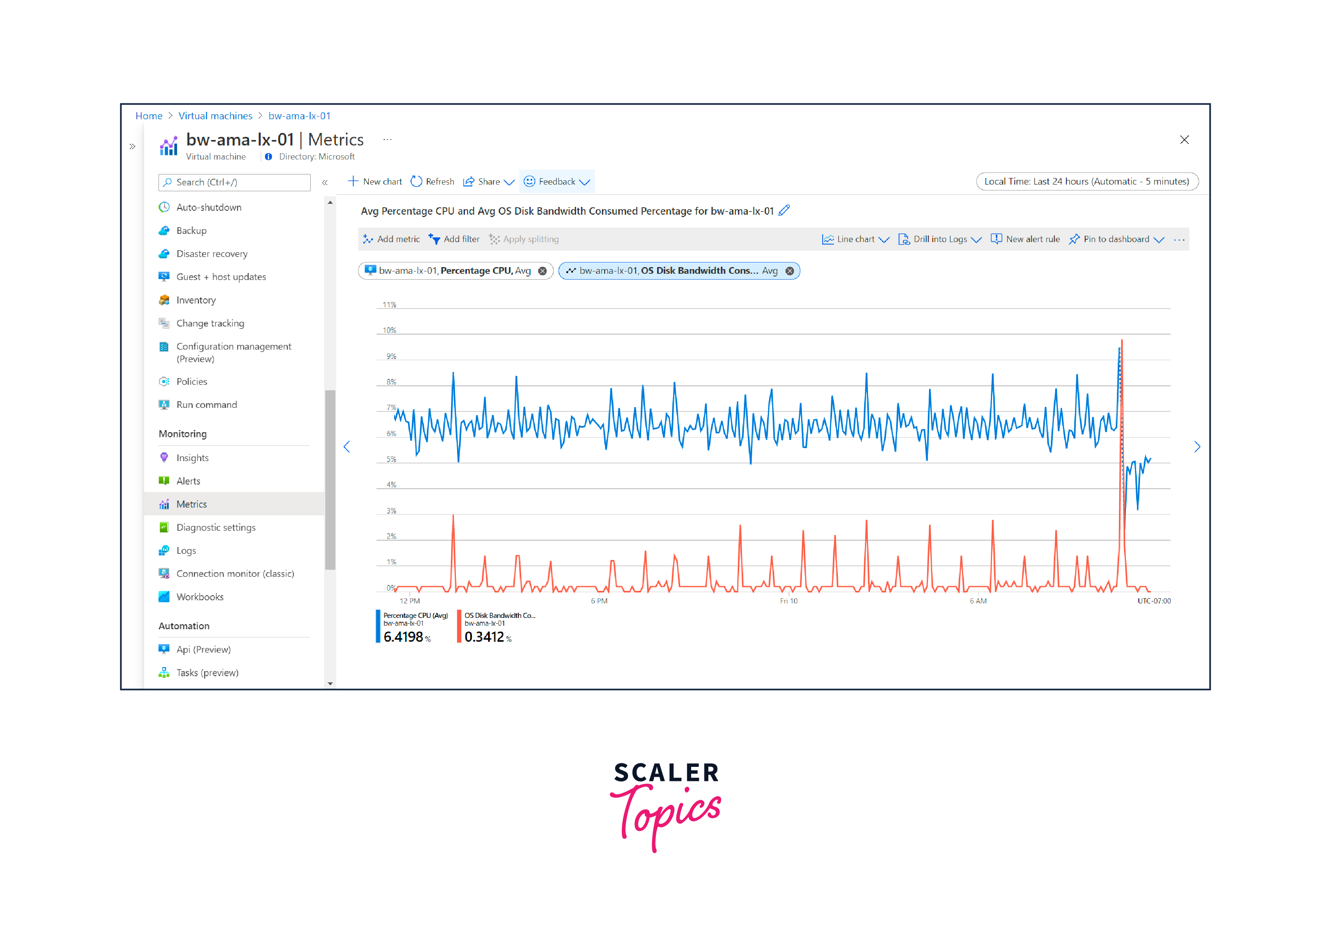Click the Add filter funnel icon
Viewport: 1331px width, 928px height.
click(434, 239)
